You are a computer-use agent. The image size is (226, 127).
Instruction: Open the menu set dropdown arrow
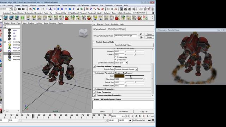coord(10,9)
